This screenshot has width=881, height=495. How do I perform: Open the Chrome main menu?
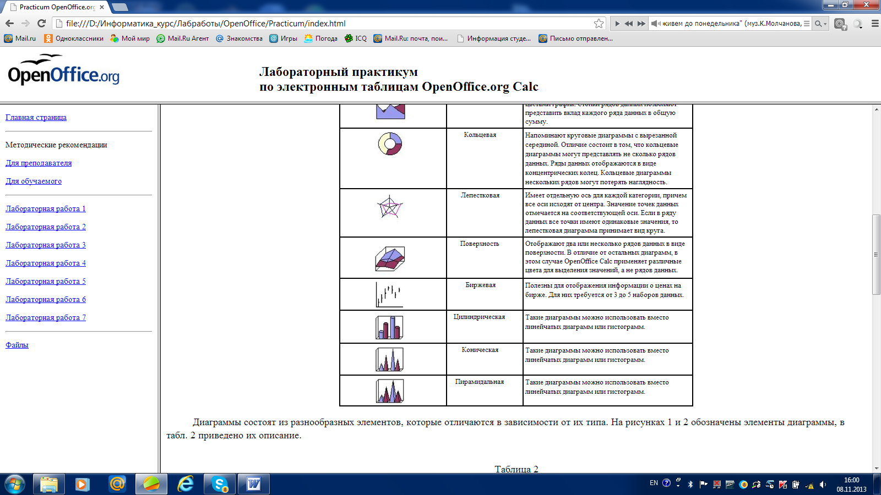coord(875,24)
